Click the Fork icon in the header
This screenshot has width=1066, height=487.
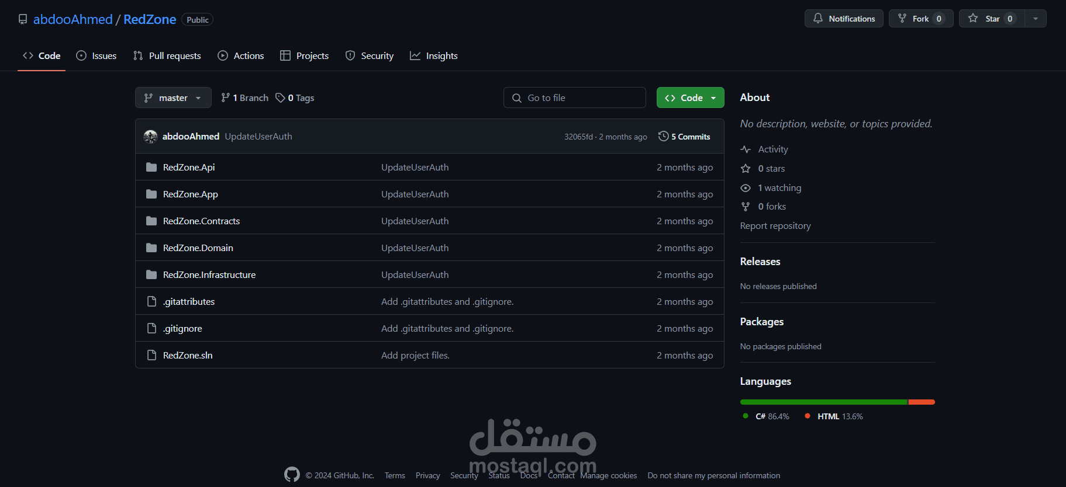(902, 19)
